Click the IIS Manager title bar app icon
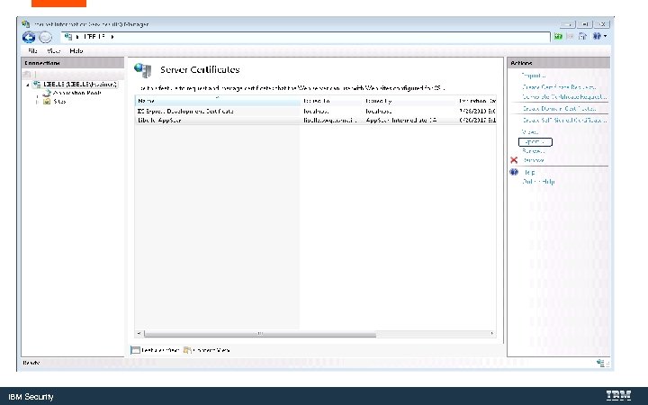The image size is (648, 405). 26,24
